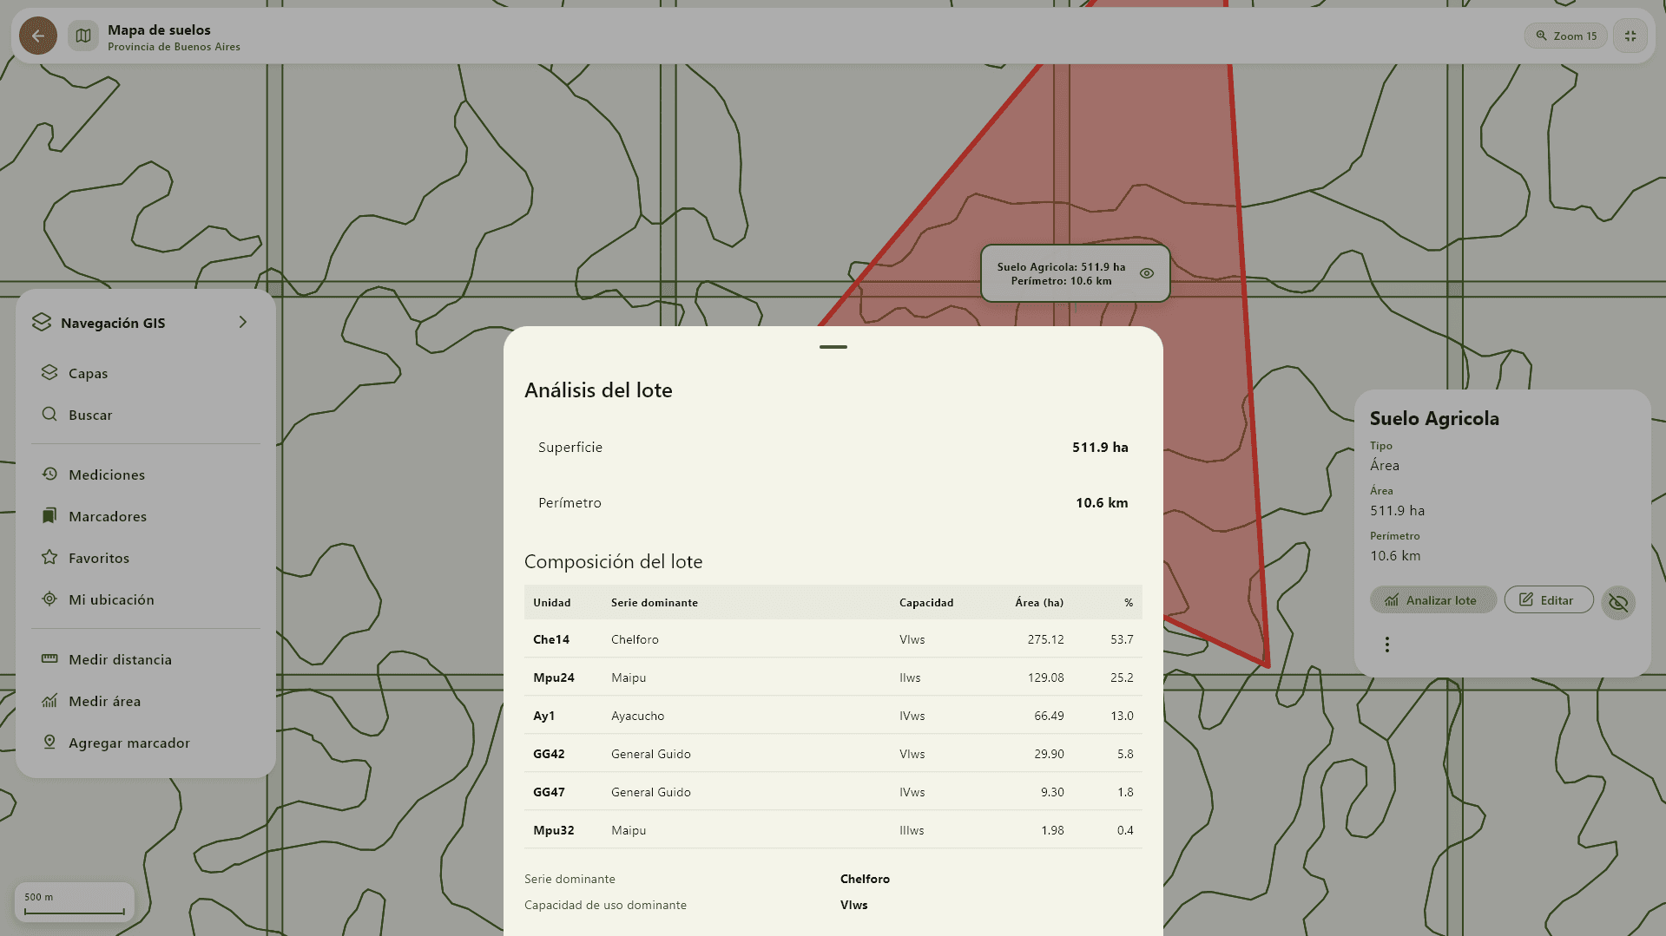Click the Superficie 511.9 ha value
This screenshot has width=1666, height=936.
[1100, 448]
